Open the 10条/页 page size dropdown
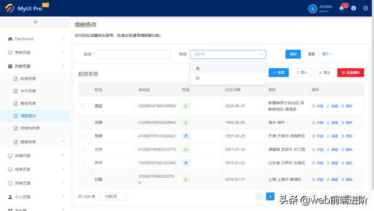Viewport: 374px width, 211px height. (113, 196)
